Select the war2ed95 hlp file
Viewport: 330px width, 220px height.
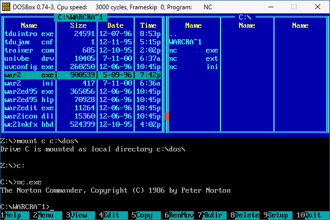coord(83,99)
